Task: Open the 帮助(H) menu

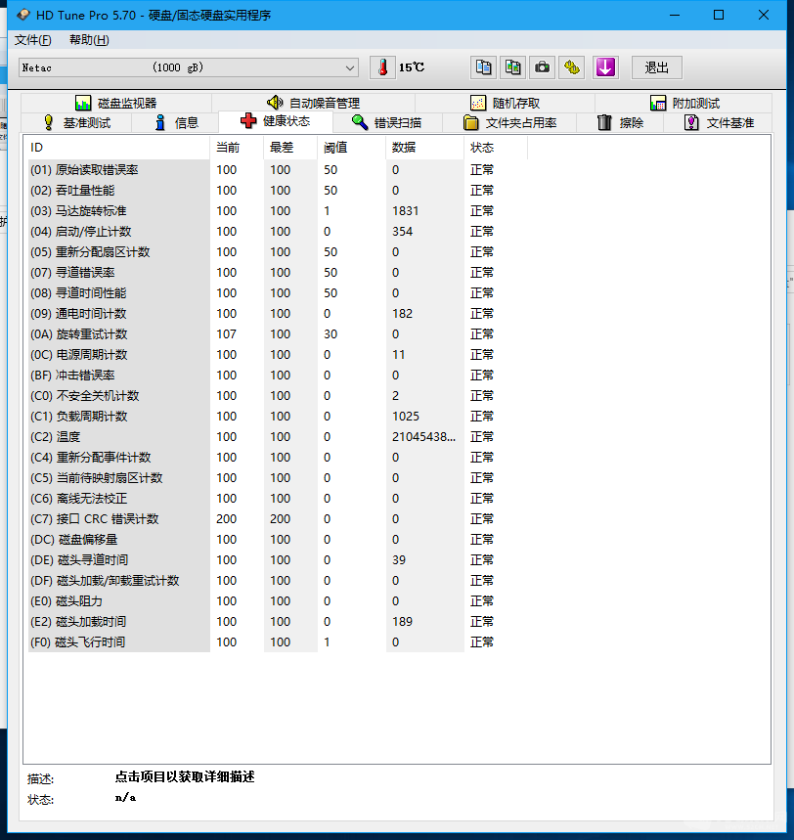Action: coord(89,40)
